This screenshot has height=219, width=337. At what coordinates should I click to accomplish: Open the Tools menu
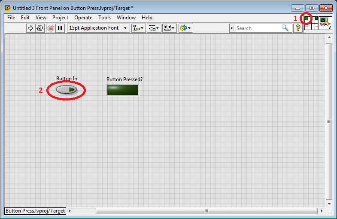(x=104, y=18)
